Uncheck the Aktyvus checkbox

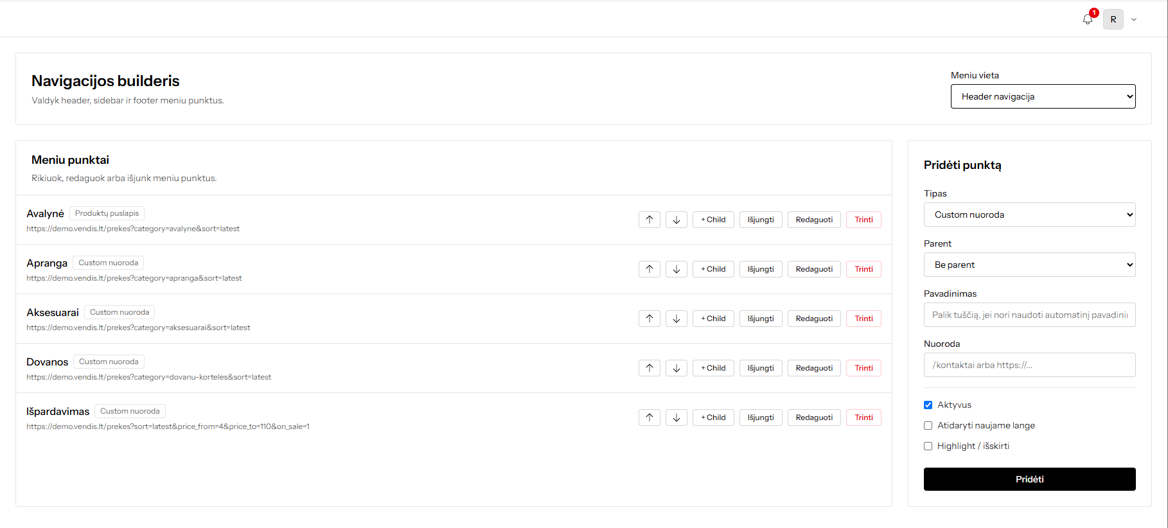pos(928,405)
